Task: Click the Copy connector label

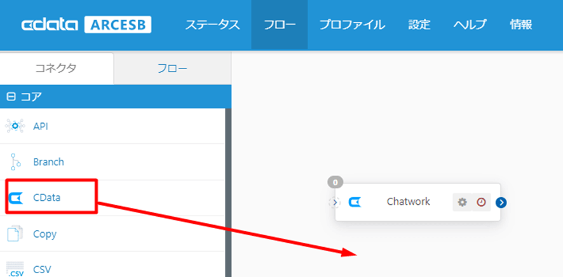Action: pos(45,234)
